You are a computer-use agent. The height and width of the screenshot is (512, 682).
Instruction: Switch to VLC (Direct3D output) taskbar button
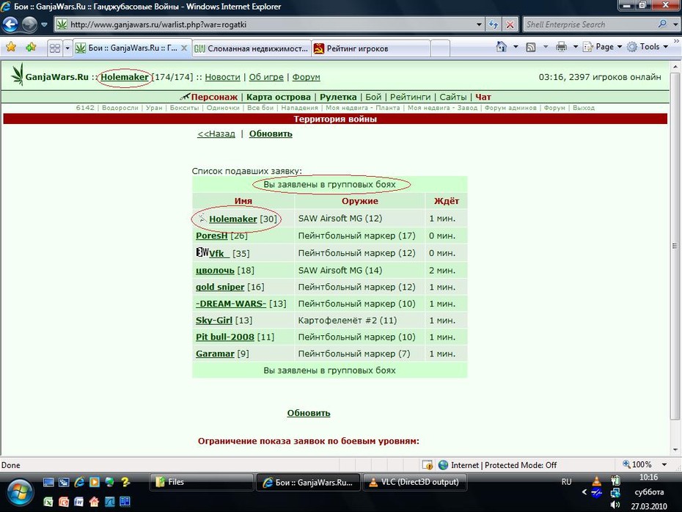click(x=415, y=482)
